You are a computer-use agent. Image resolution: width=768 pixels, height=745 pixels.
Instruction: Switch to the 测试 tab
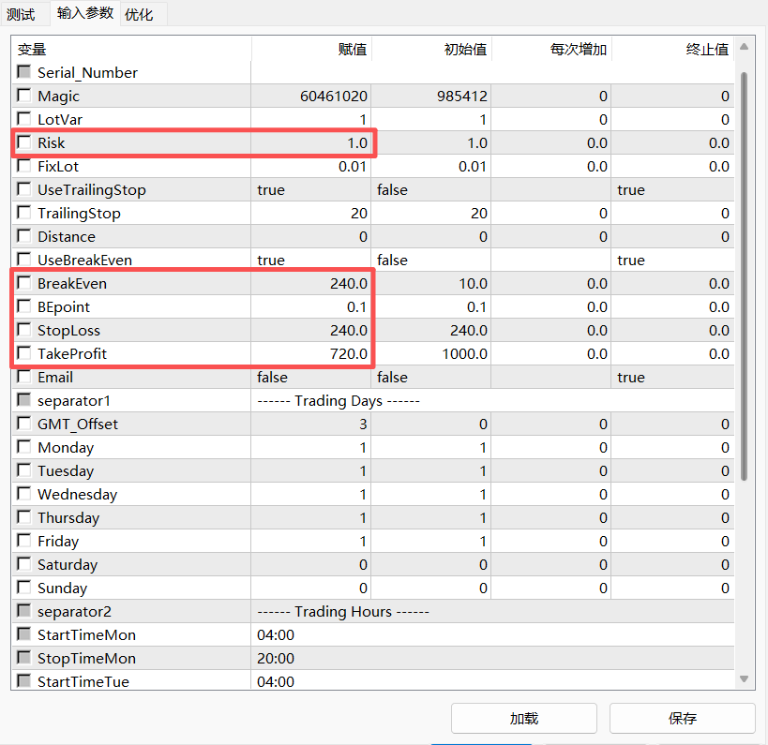click(x=21, y=14)
